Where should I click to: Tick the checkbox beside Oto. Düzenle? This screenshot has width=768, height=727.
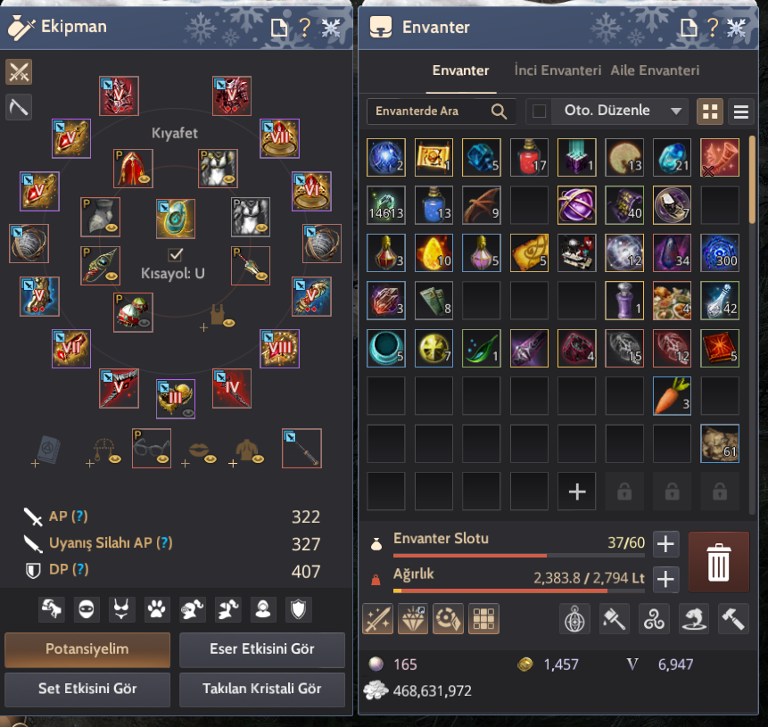pyautogui.click(x=539, y=112)
